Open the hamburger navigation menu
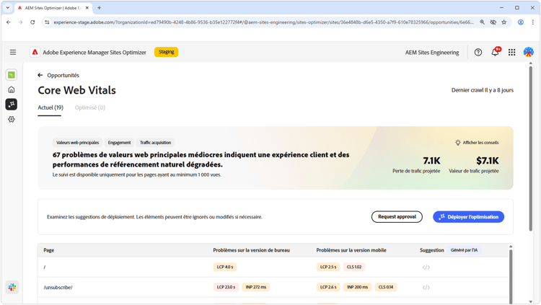The width and height of the screenshot is (541, 305). 13,52
